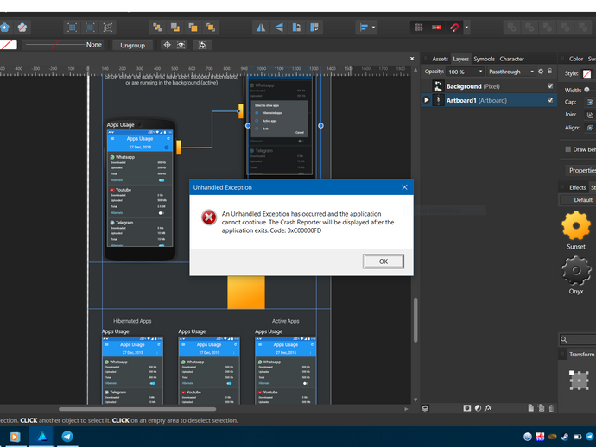Screen dimensions: 596x447
Task: Switch to the Layers tab
Action: coord(460,59)
